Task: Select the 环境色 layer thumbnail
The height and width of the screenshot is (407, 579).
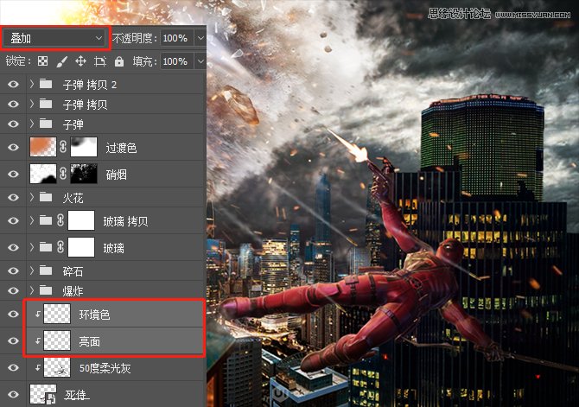Action: [x=57, y=314]
